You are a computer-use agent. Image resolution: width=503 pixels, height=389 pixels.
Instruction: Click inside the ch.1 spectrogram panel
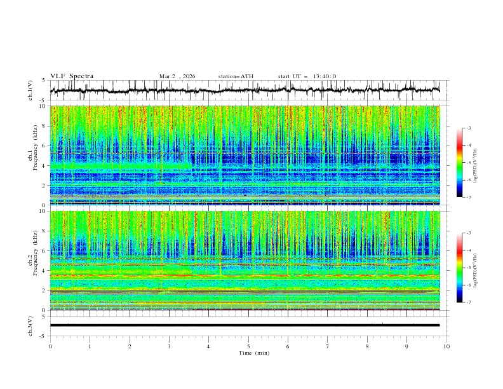[245, 155]
